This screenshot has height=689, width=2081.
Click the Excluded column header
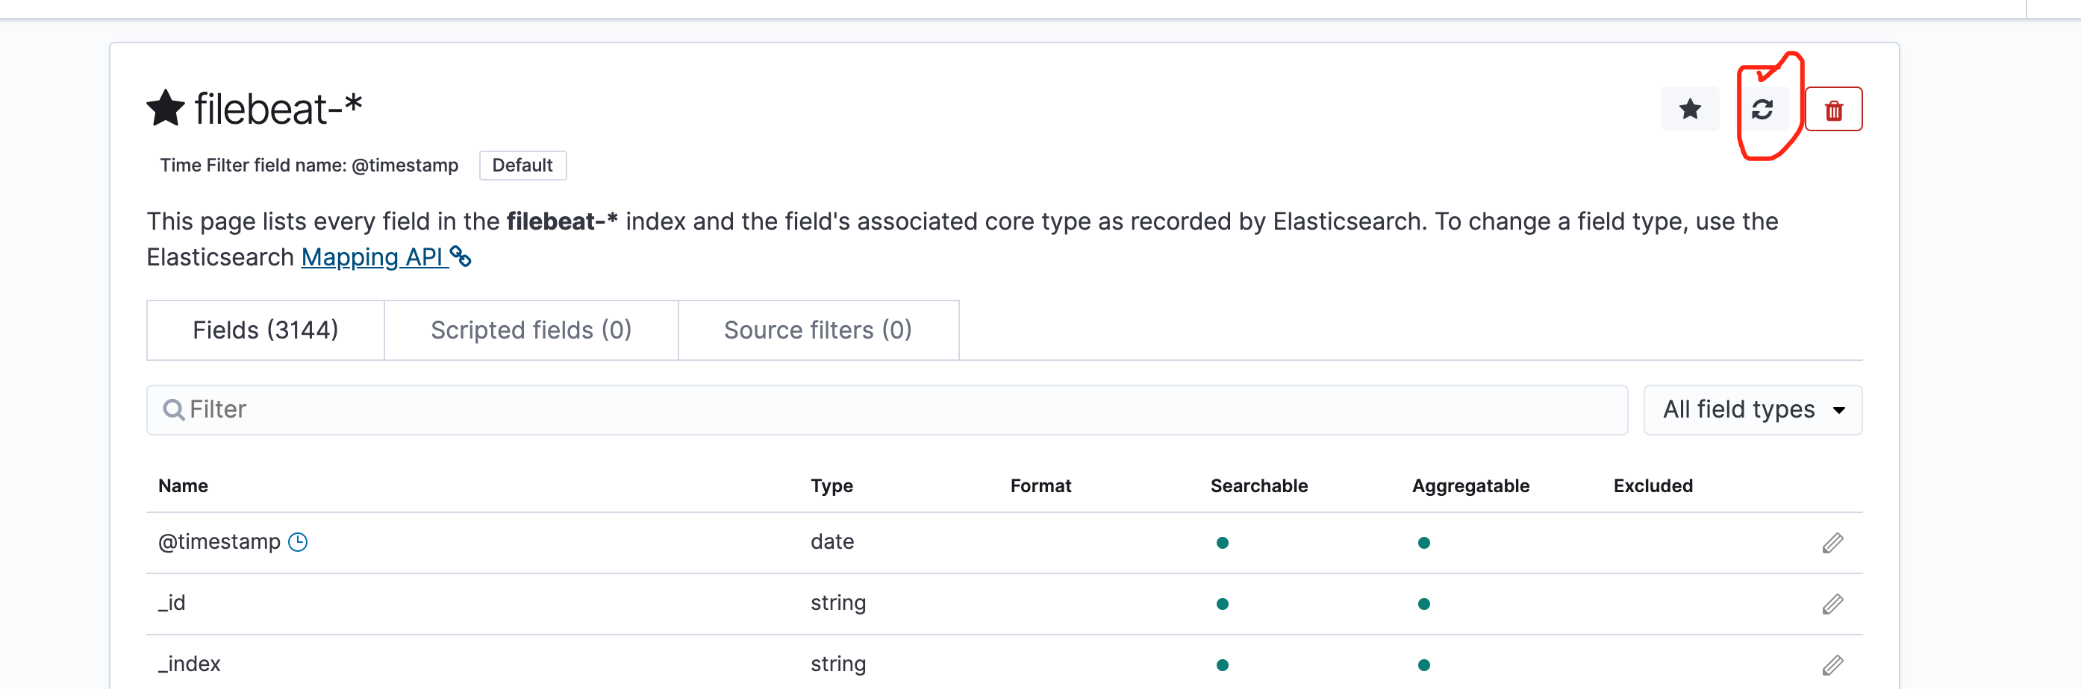click(1653, 485)
